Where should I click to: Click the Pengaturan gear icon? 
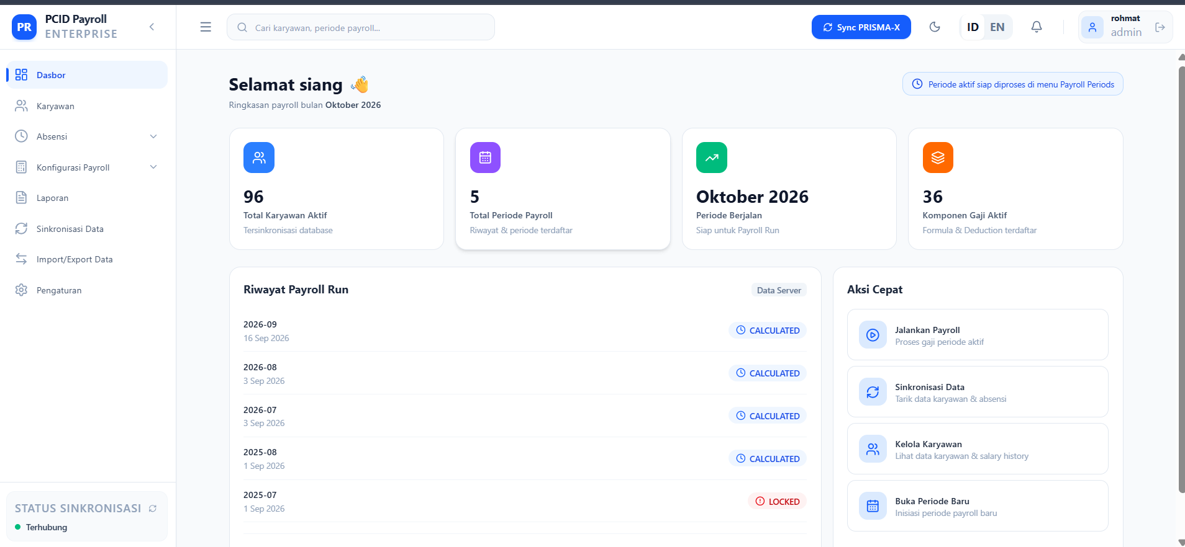click(x=21, y=290)
